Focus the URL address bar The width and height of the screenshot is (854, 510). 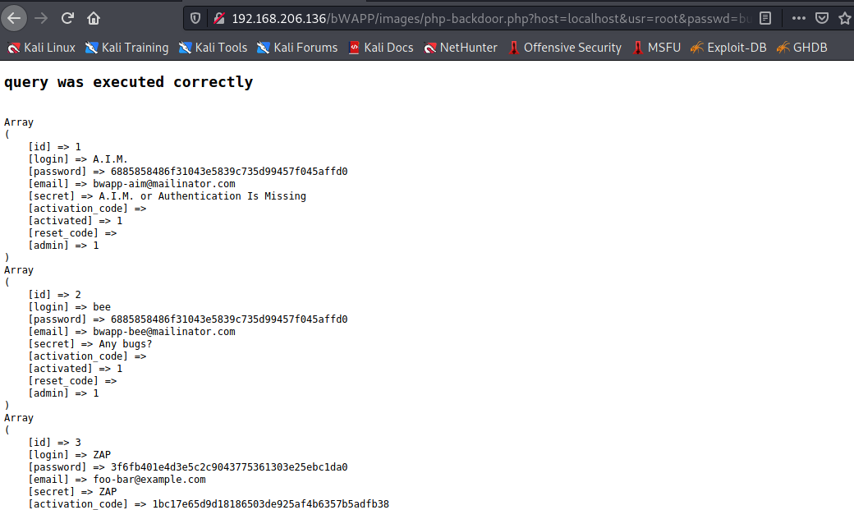pos(490,19)
